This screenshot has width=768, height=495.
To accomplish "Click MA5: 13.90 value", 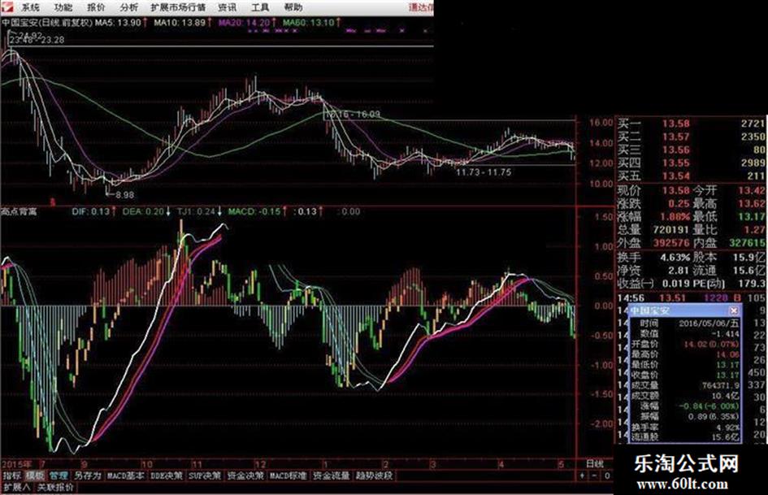I will pos(118,23).
